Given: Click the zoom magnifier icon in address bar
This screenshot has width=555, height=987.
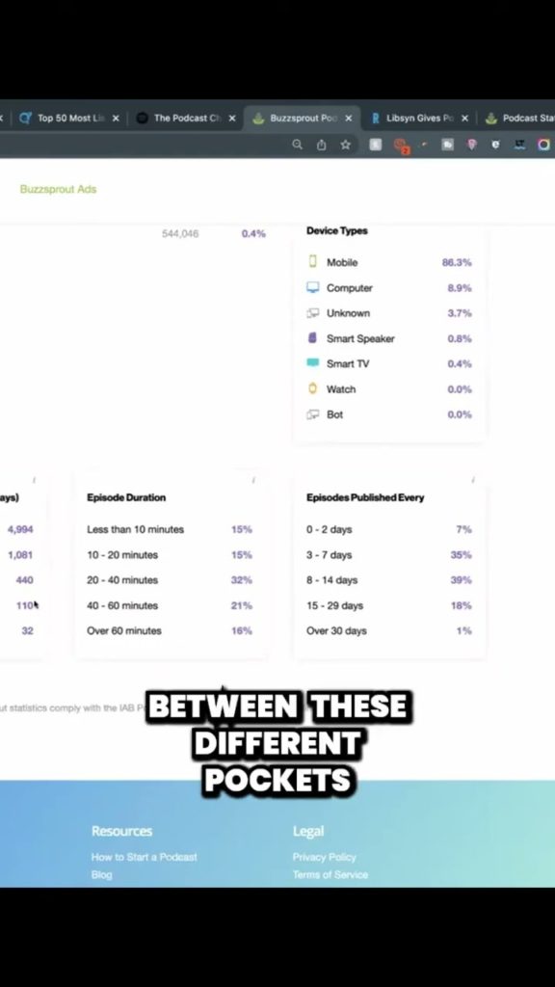Looking at the screenshot, I should pyautogui.click(x=297, y=145).
